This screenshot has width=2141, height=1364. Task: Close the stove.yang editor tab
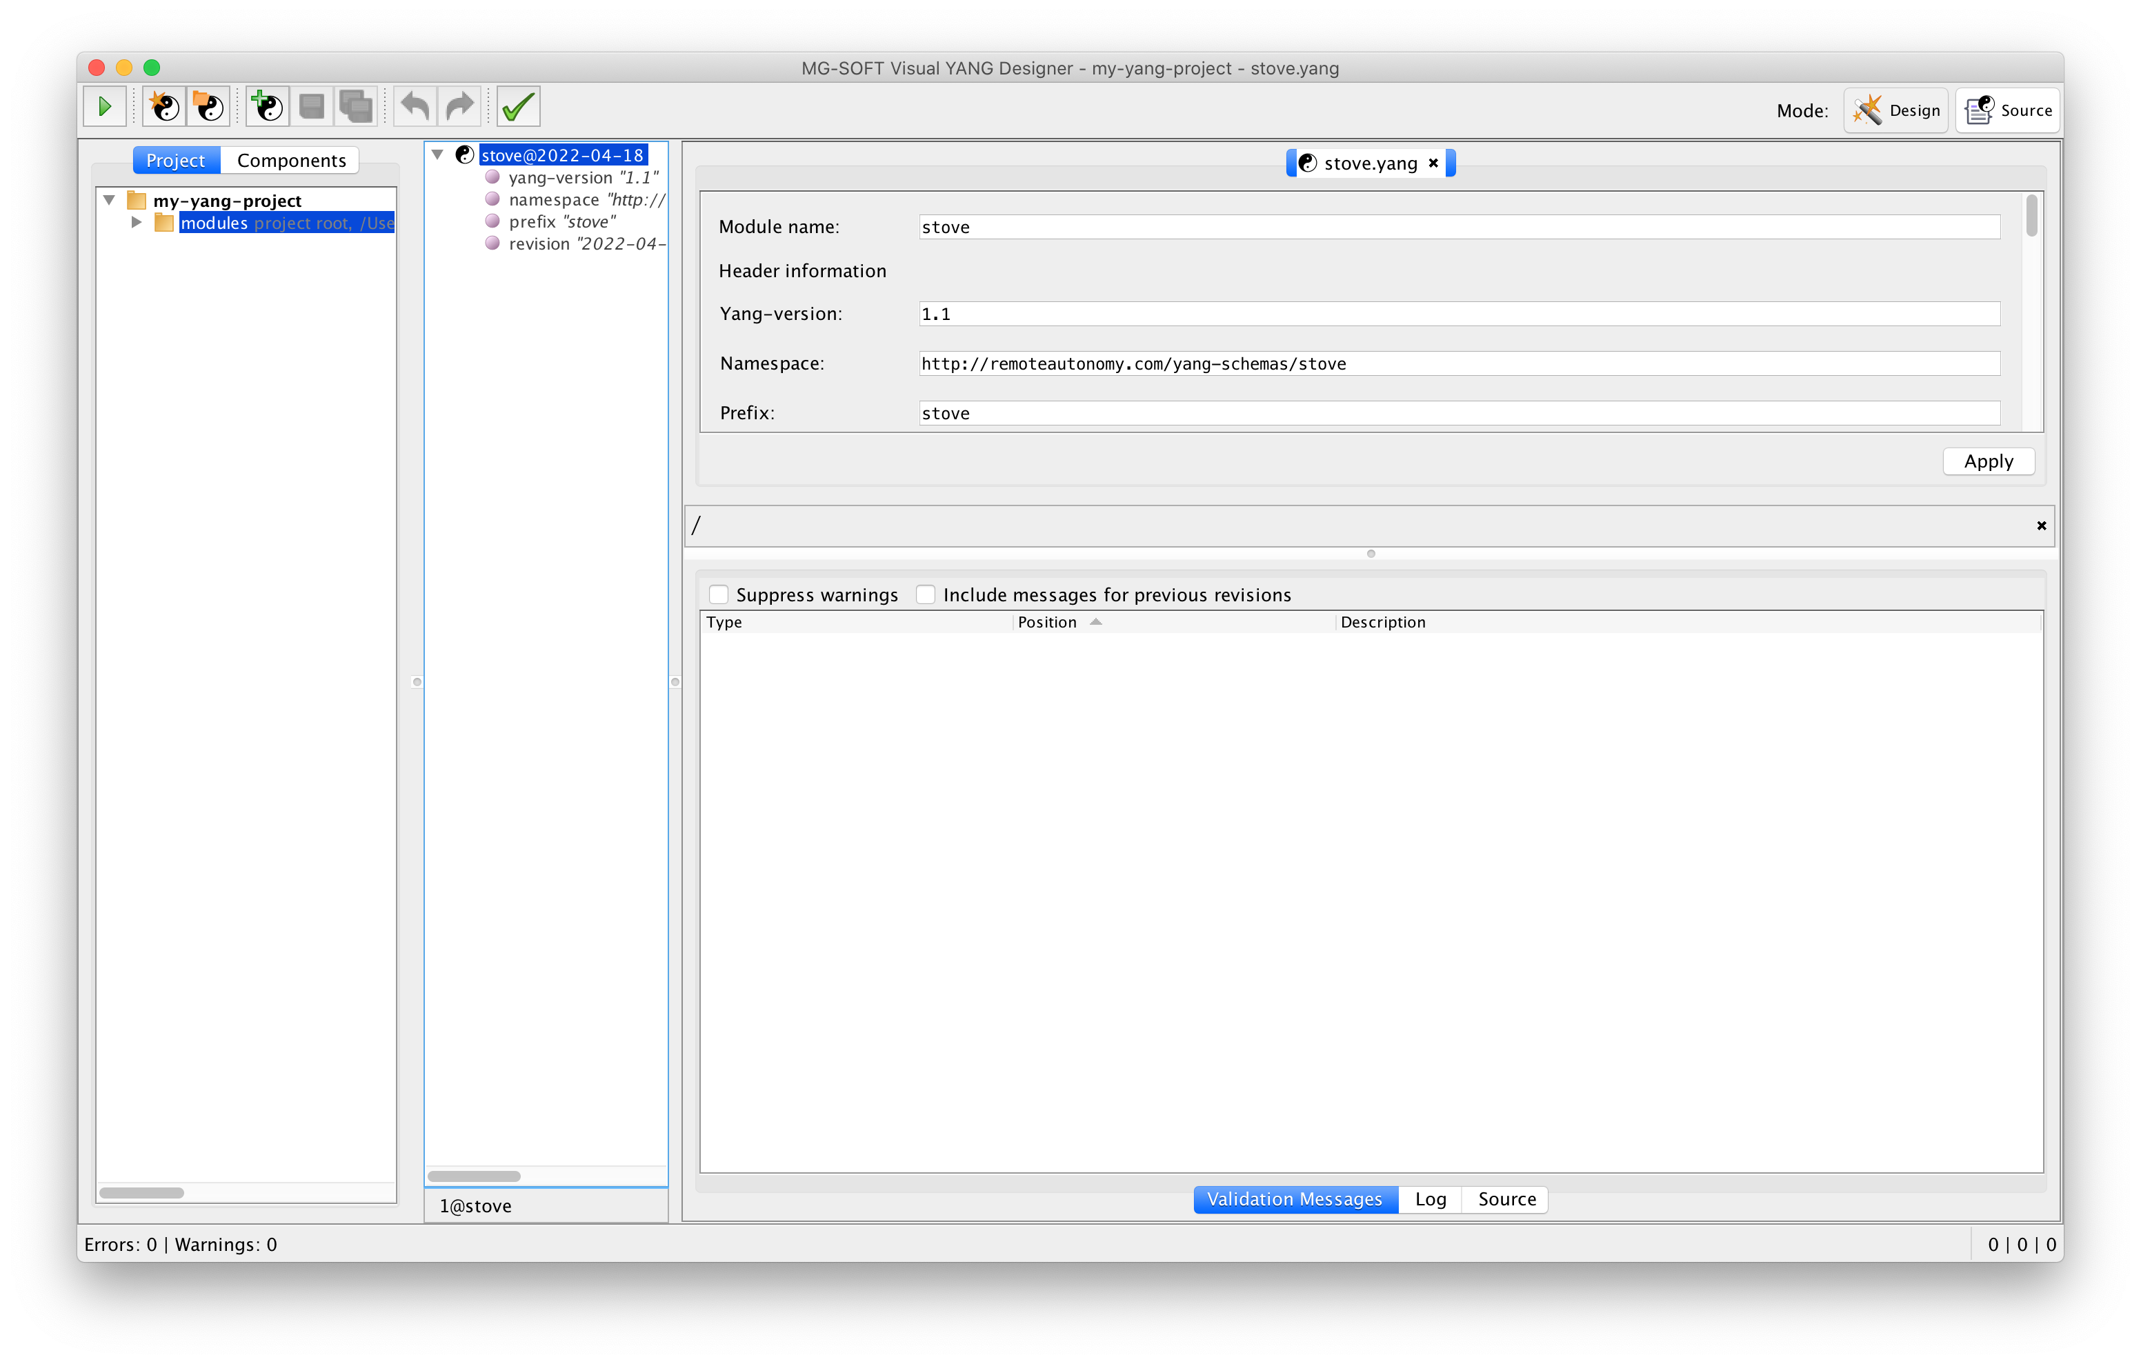coord(1433,163)
